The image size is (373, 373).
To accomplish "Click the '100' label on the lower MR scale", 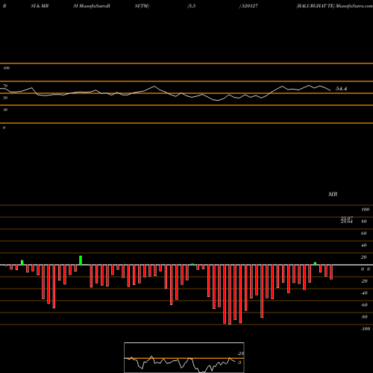I will tap(365, 210).
